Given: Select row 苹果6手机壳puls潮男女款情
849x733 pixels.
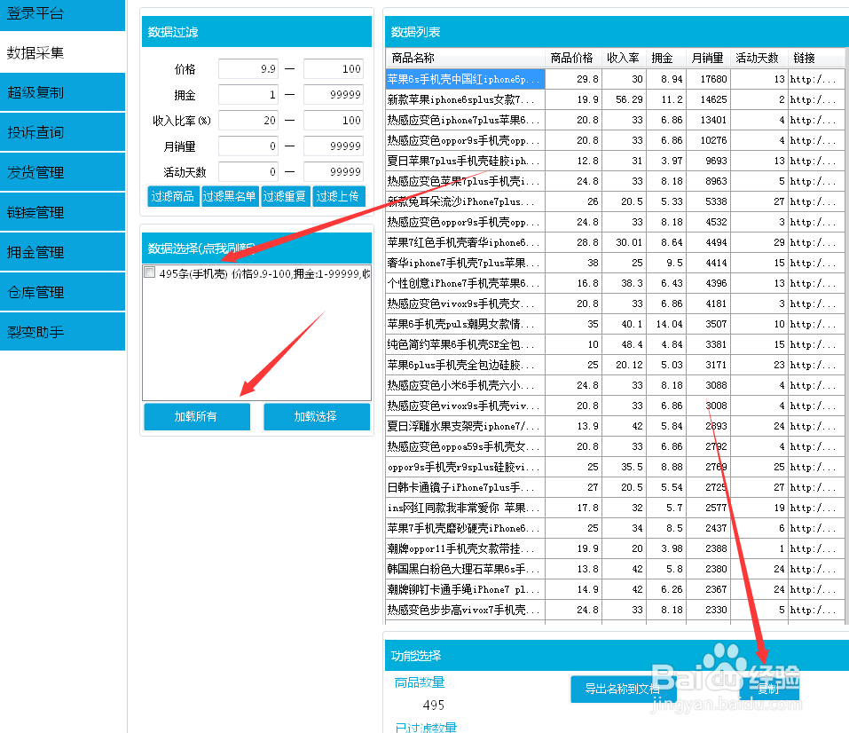Looking at the screenshot, I should click(x=615, y=324).
